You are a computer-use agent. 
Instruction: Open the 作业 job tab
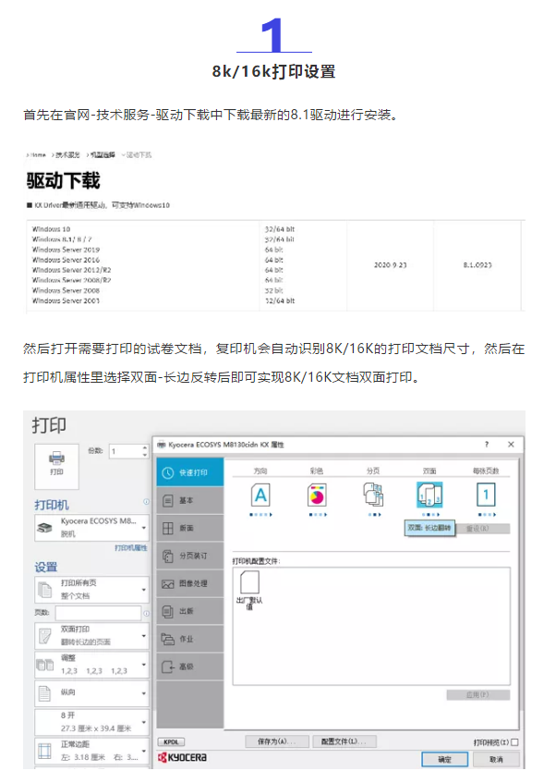189,639
